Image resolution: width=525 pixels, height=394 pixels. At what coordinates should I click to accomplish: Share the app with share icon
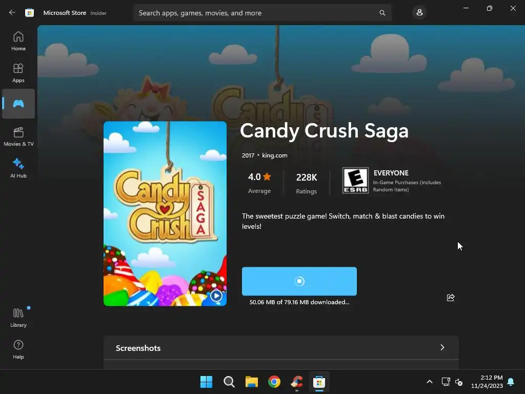tap(451, 298)
